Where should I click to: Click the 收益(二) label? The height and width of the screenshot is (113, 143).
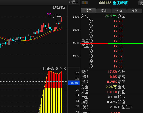coord(125,107)
